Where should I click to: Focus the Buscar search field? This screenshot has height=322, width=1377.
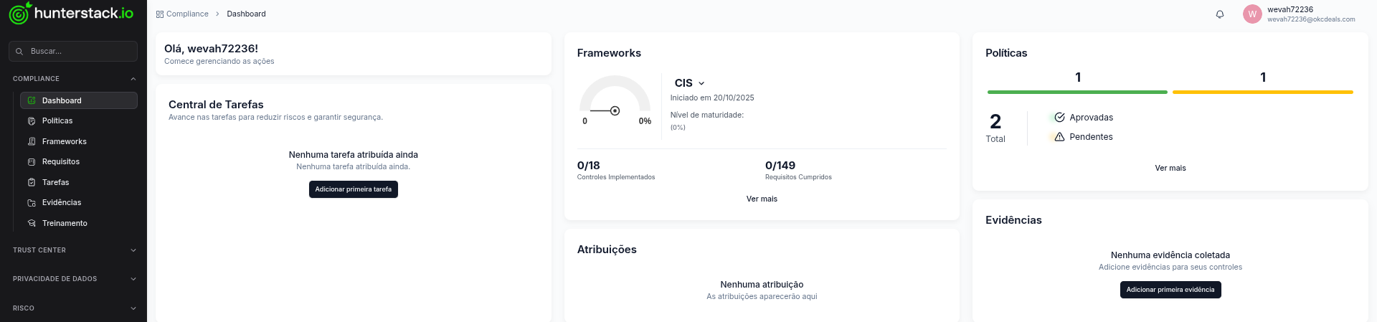79,52
